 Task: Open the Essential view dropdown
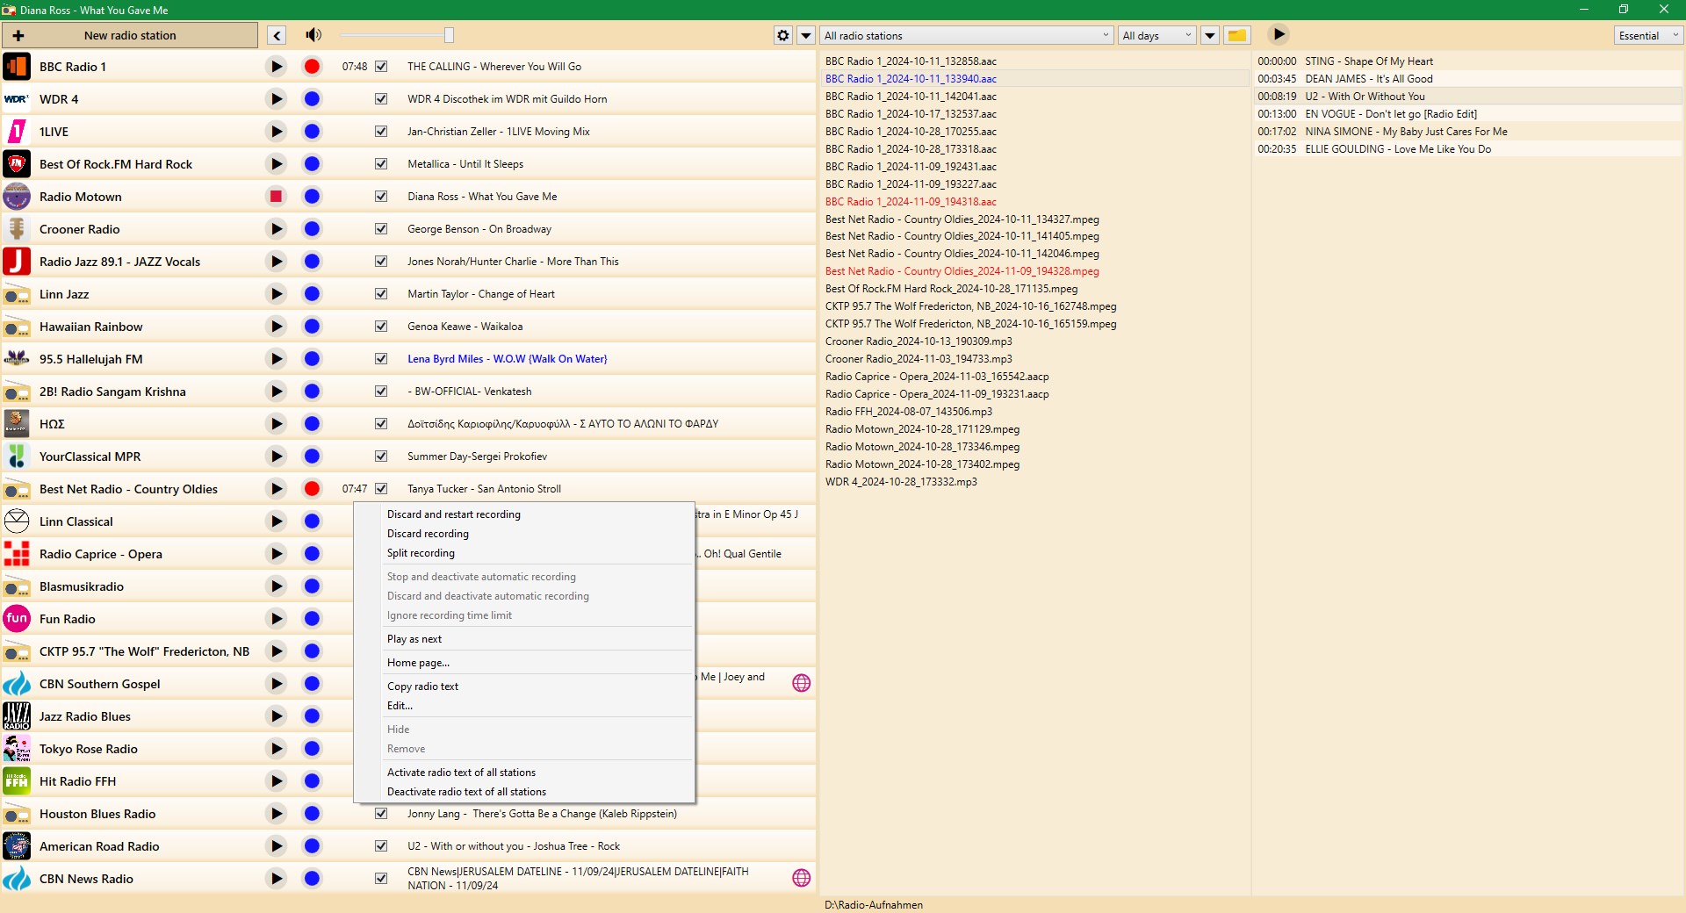[1648, 35]
